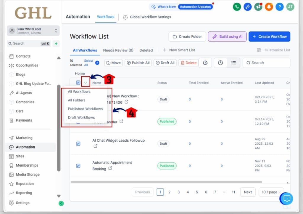Click the Create Workflow button
This screenshot has width=303, height=214.
click(269, 36)
